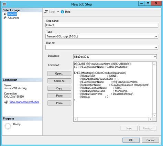Click the @Debug = 0 line

pos(94,97)
